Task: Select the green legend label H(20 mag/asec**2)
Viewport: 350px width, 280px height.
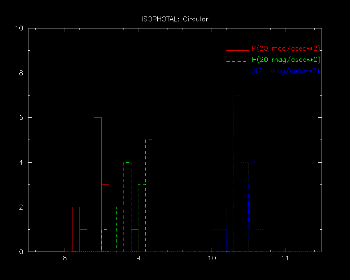Action: click(286, 60)
